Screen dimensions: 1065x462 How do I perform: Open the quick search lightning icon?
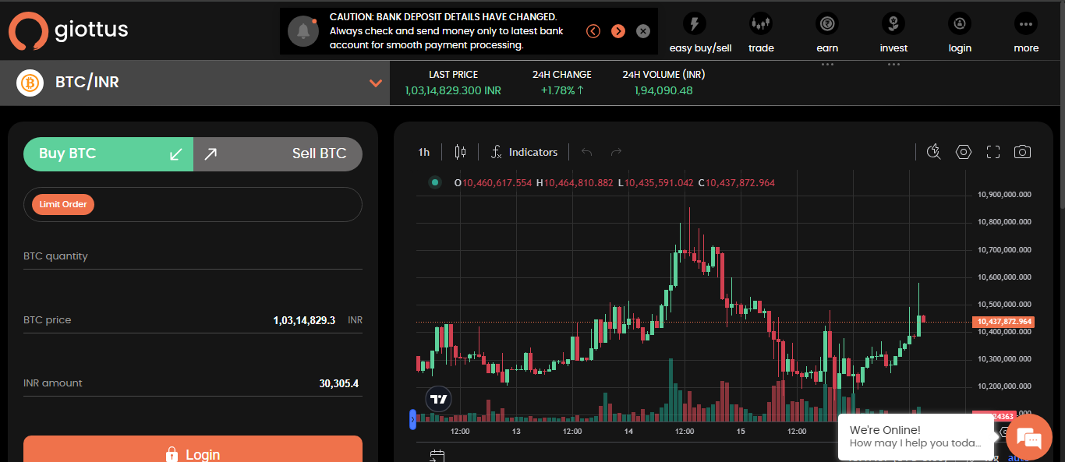[934, 152]
